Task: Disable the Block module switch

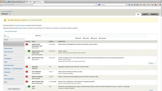Action: tap(28, 86)
